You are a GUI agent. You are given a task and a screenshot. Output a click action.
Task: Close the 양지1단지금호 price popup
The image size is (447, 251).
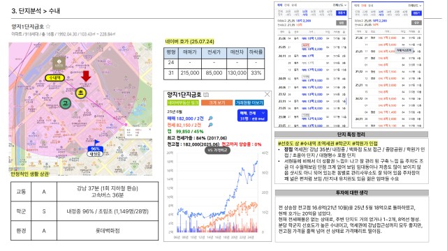pyautogui.click(x=267, y=94)
